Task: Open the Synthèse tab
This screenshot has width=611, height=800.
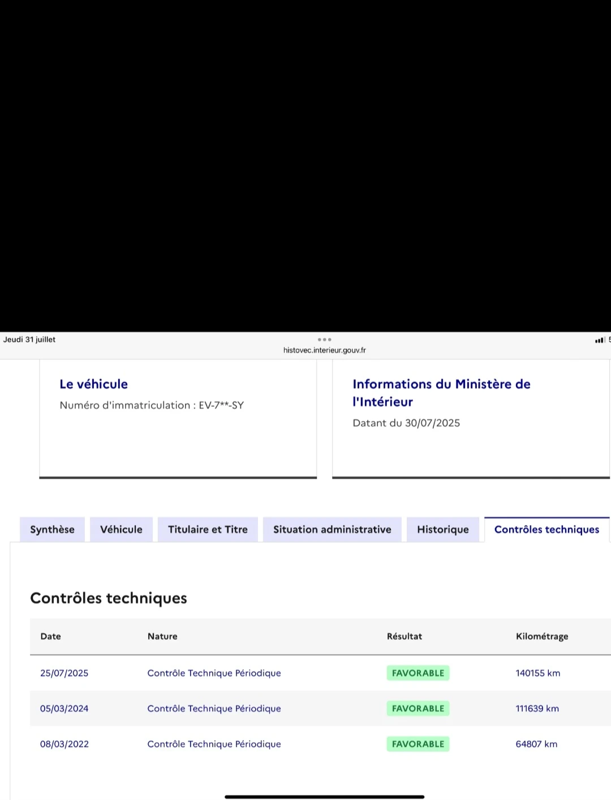Action: 52,530
